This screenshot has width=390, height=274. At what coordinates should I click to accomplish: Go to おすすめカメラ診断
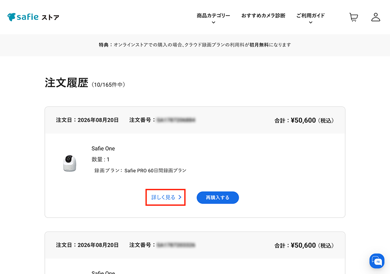pos(263,16)
